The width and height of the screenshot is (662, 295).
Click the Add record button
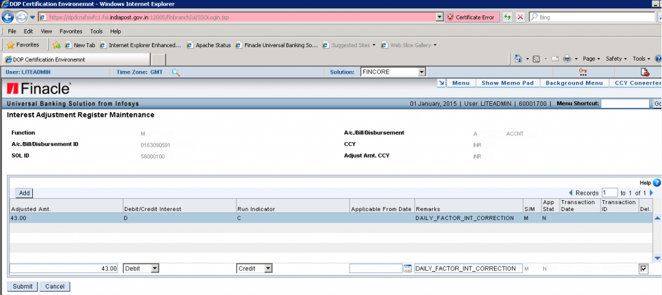click(x=25, y=193)
